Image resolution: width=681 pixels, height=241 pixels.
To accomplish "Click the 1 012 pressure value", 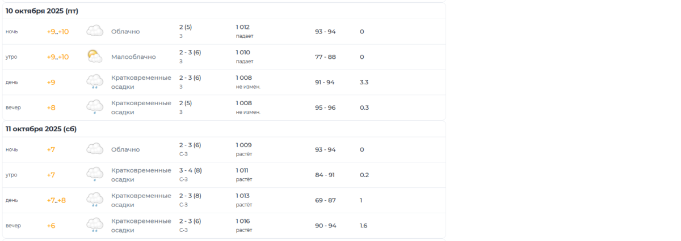I will (x=243, y=27).
